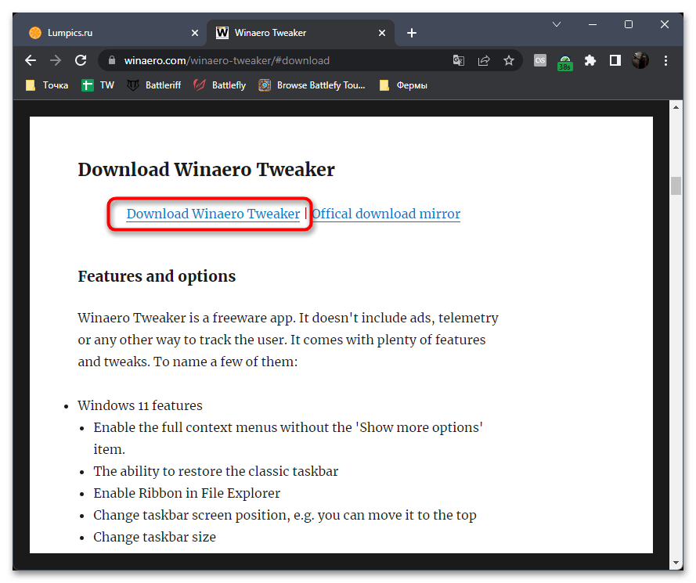Click 'Enable Ribbon in File Explorer' text
This screenshot has width=696, height=583.
pyautogui.click(x=187, y=493)
